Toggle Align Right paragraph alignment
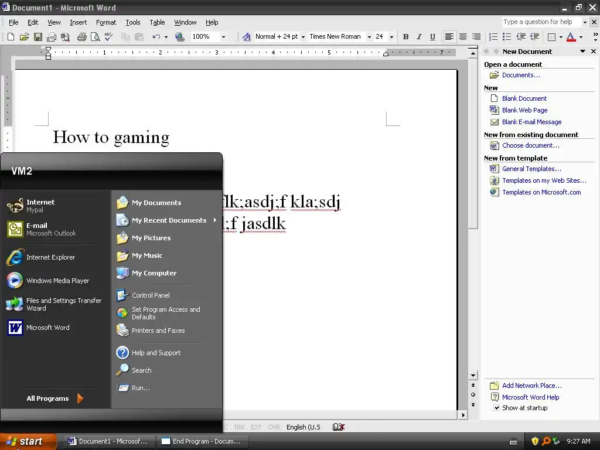The height and width of the screenshot is (450, 600). [x=476, y=37]
